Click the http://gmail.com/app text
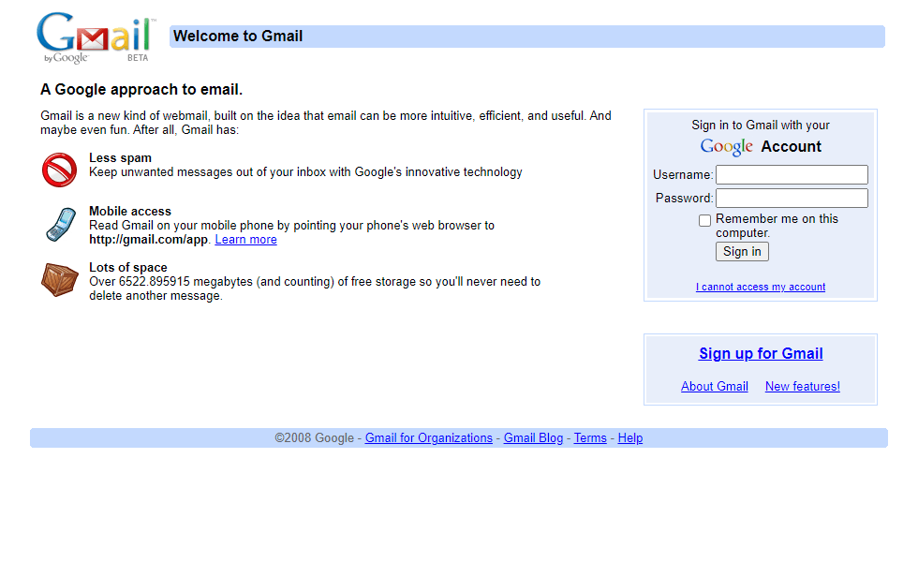This screenshot has height=562, width=918. point(148,240)
